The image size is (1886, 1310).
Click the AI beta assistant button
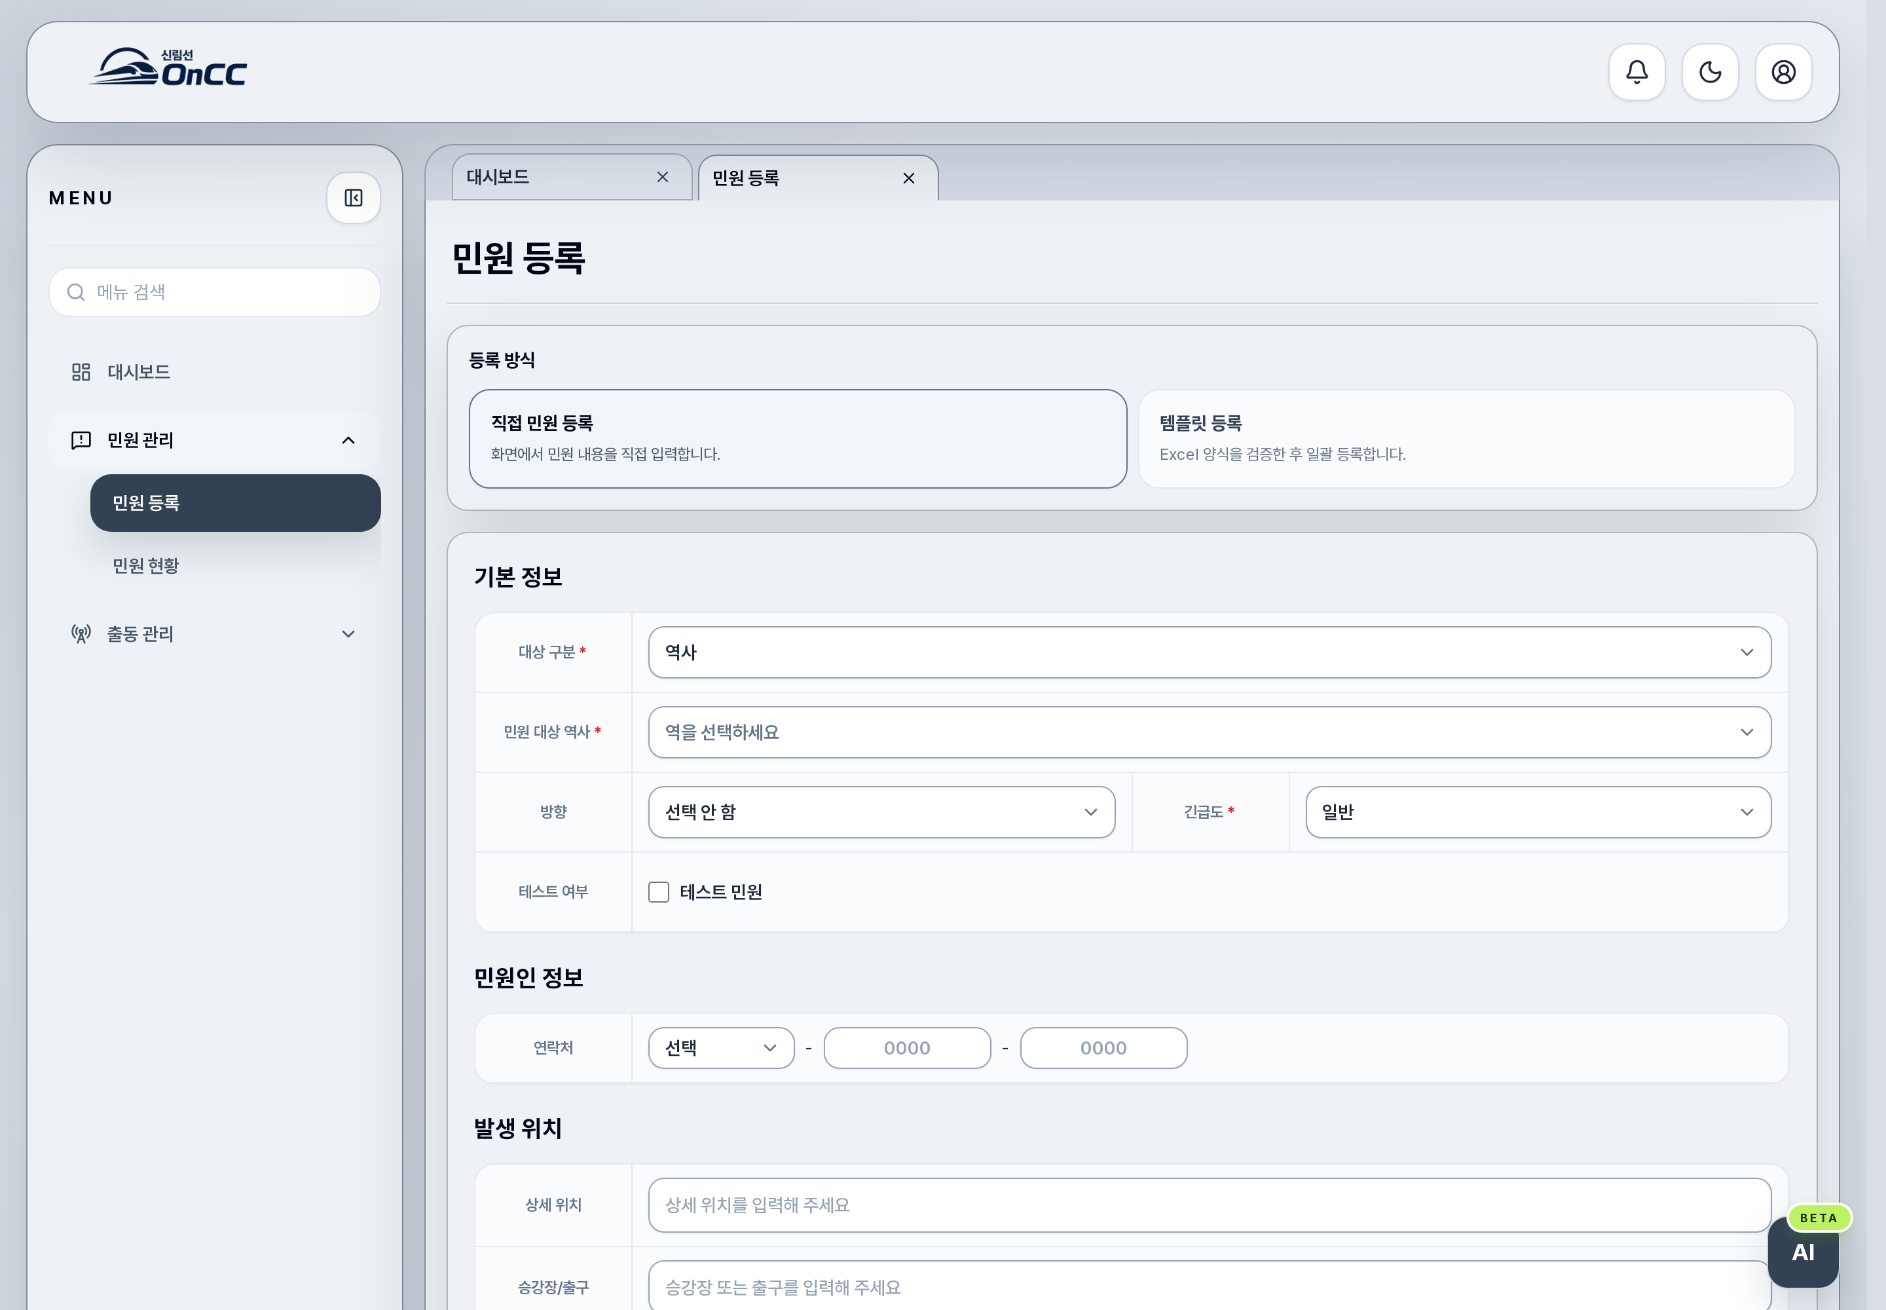pyautogui.click(x=1803, y=1252)
